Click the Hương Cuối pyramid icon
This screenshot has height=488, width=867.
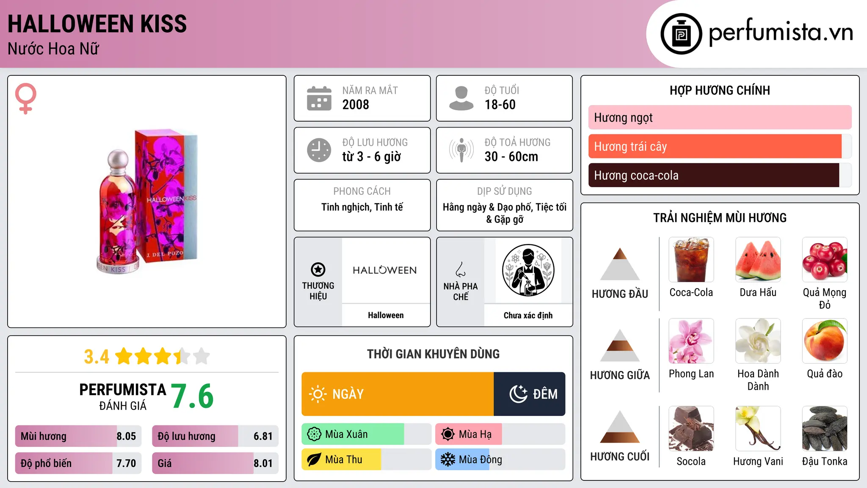pos(620,427)
